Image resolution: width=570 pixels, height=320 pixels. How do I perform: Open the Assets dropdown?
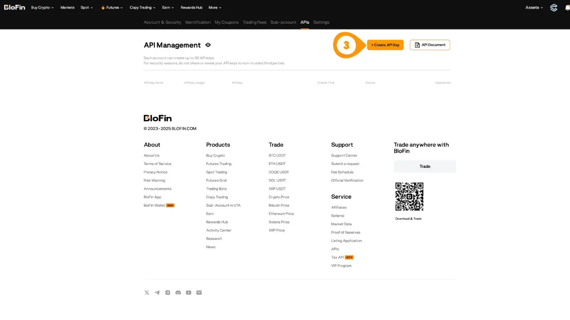tap(534, 8)
